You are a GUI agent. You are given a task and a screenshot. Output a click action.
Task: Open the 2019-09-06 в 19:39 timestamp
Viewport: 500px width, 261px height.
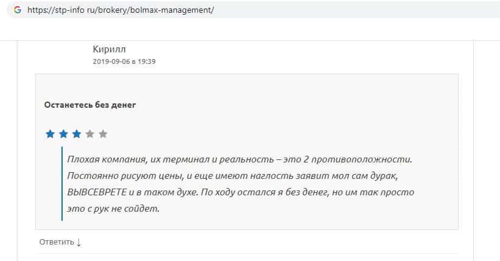tap(125, 61)
